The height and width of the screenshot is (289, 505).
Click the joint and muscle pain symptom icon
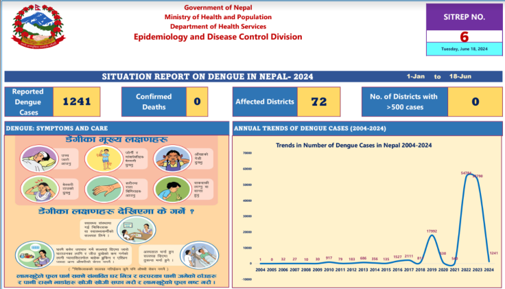104,159
